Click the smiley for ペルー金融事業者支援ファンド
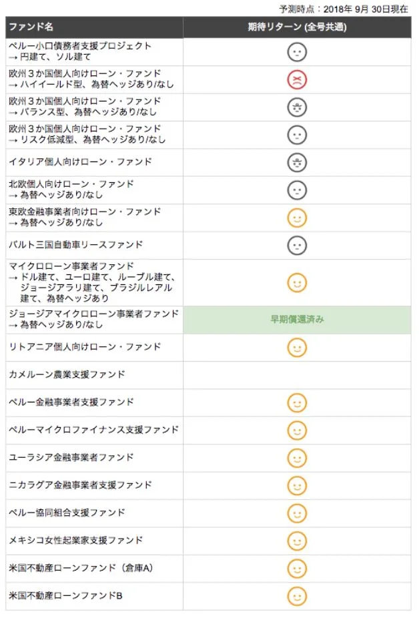Screen dimensions: 419x618 tap(296, 402)
